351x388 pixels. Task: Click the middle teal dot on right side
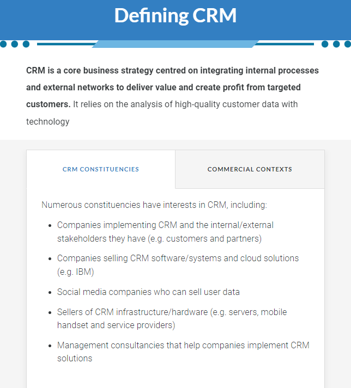[336, 44]
